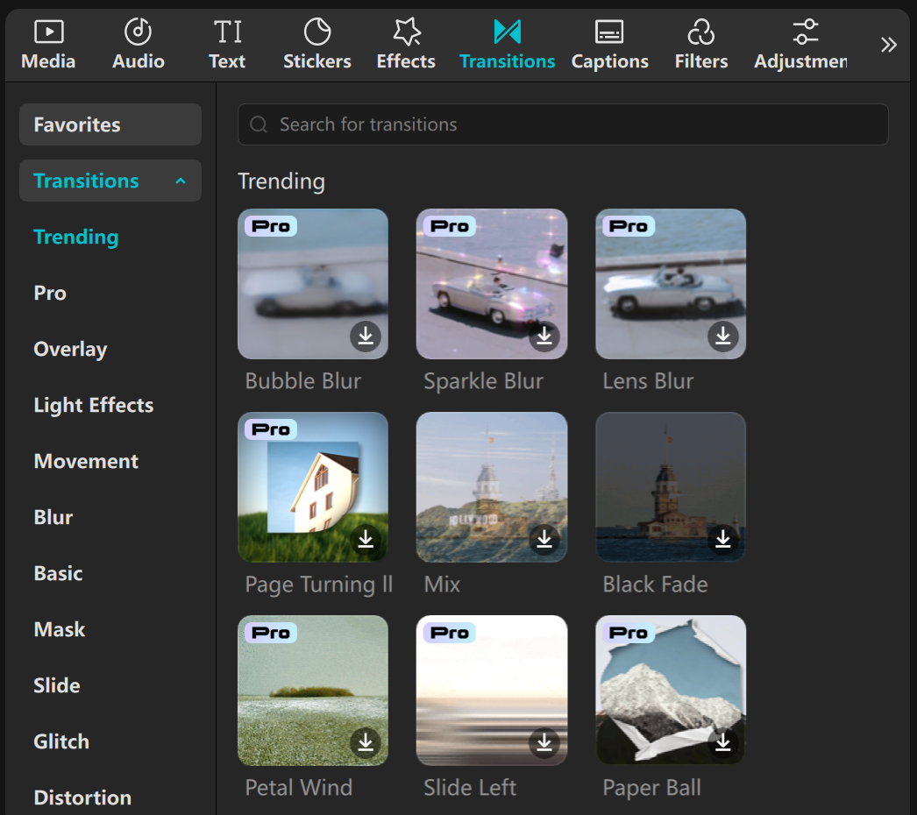Select the Overlay category

click(70, 349)
